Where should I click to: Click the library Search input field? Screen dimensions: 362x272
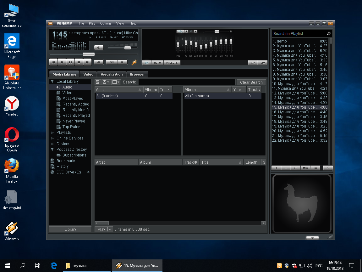pos(187,82)
